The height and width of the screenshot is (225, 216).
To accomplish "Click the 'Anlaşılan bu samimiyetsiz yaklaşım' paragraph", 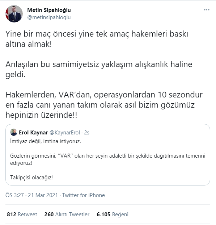I will click(x=99, y=69).
